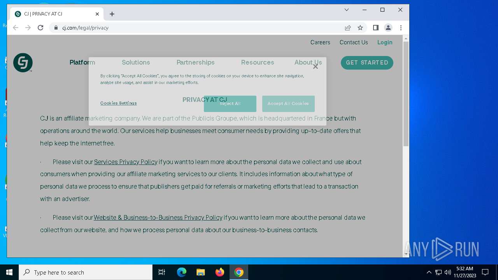The width and height of the screenshot is (498, 280).
Task: Show hidden system tray icons
Action: pos(429,272)
